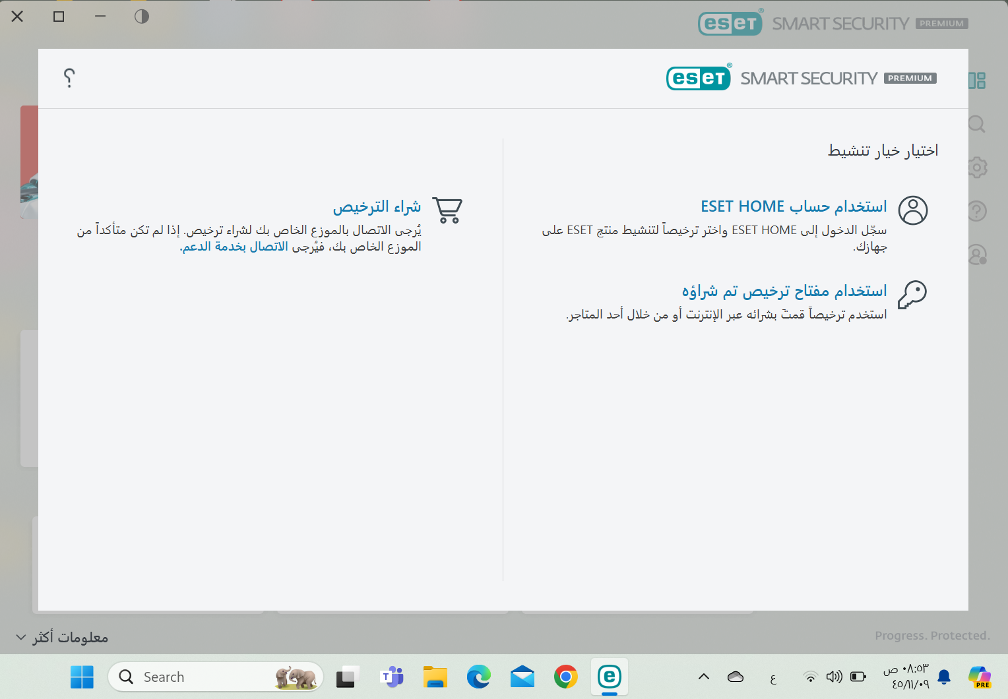Open notifications bell icon
Viewport: 1008px width, 699px height.
(944, 677)
